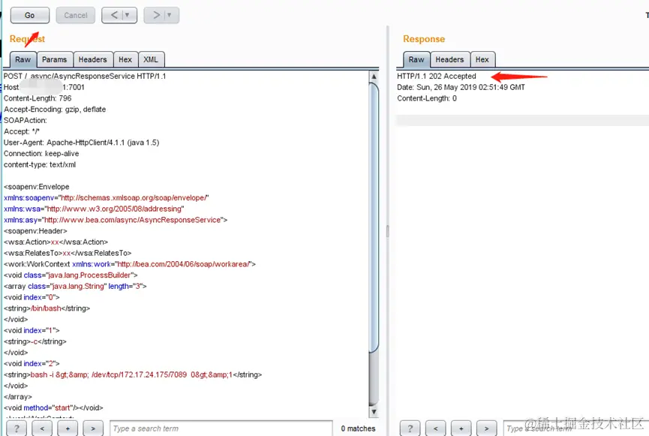Focus the request search term field

pos(221,428)
